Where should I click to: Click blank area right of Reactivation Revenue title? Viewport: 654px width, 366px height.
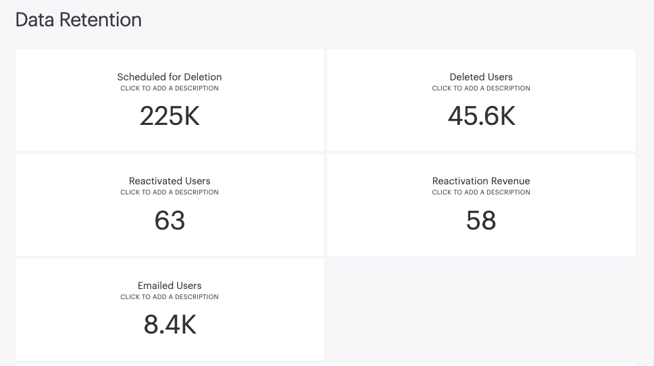click(588, 181)
